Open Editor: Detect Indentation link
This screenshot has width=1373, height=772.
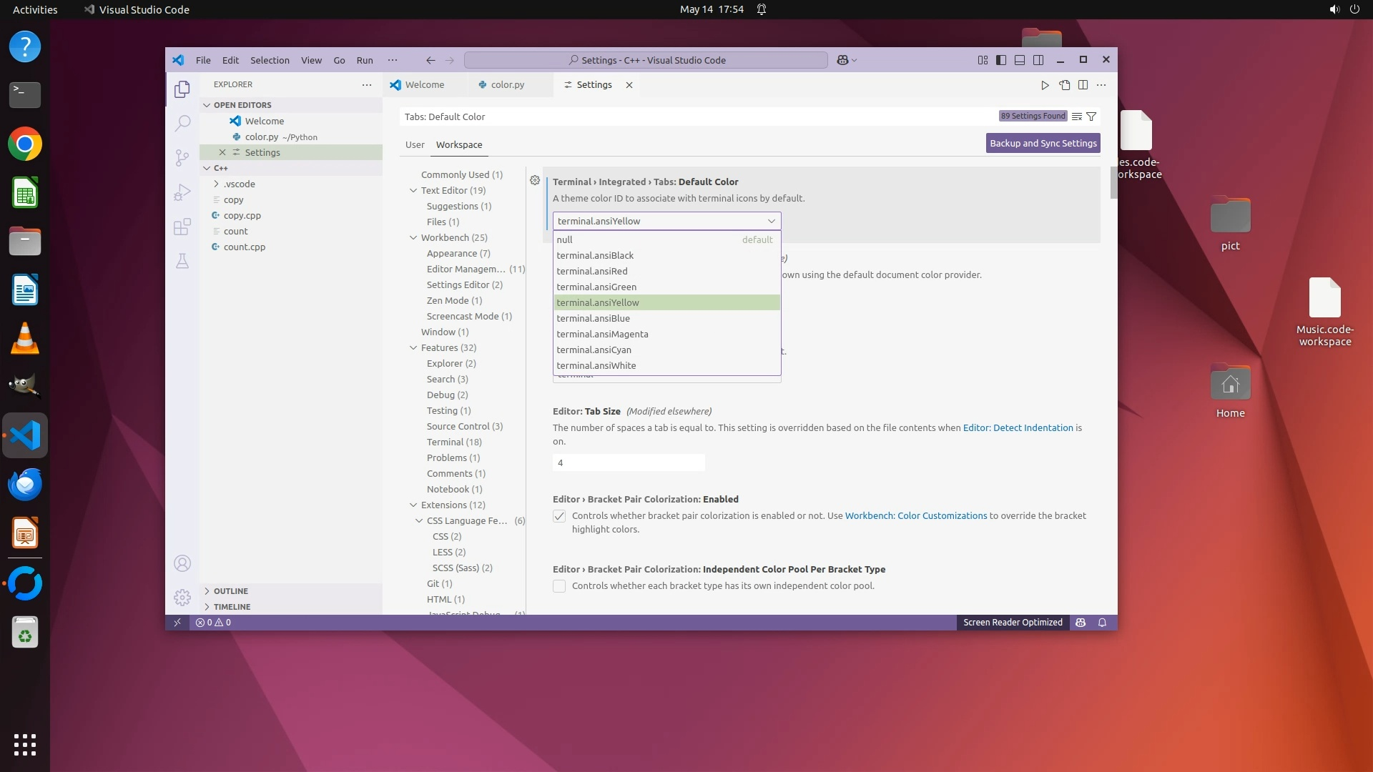1018,427
